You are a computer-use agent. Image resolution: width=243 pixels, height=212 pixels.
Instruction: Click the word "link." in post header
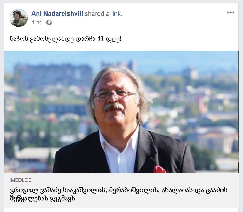[117, 14]
